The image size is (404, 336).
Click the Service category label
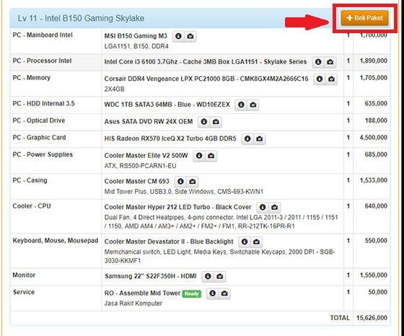(24, 292)
